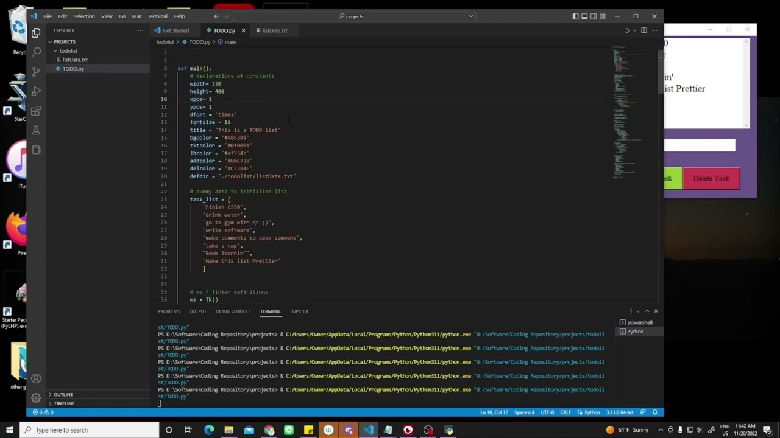Screen dimensions: 780x438
Task: Click Explorer panel more actions ellipsis
Action: [x=140, y=30]
